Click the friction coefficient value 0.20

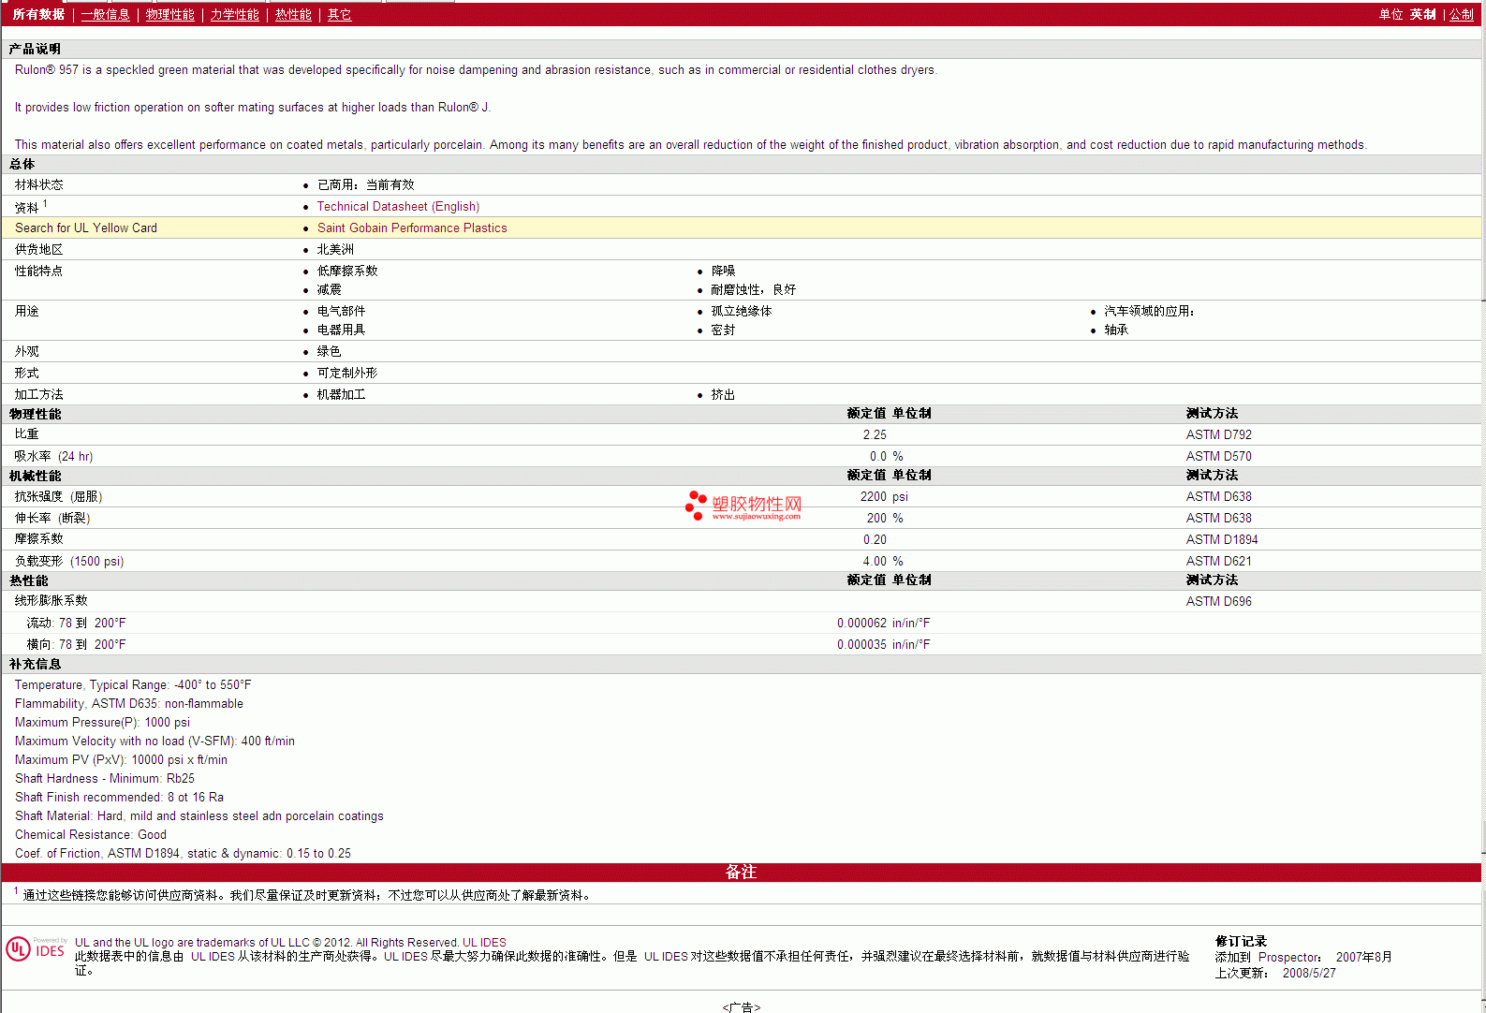(875, 540)
